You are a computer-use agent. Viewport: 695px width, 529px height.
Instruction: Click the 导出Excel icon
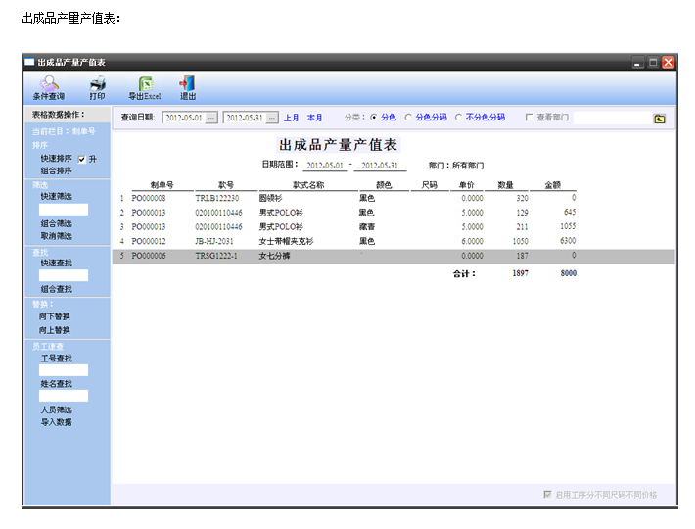(x=145, y=84)
